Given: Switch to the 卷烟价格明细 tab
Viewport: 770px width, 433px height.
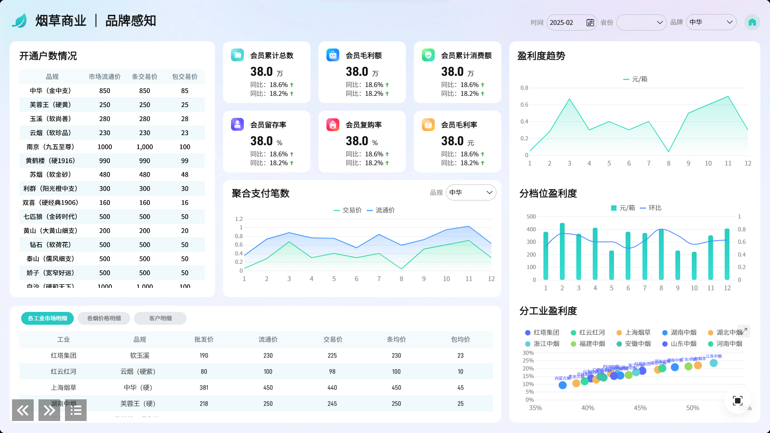Looking at the screenshot, I should (104, 318).
